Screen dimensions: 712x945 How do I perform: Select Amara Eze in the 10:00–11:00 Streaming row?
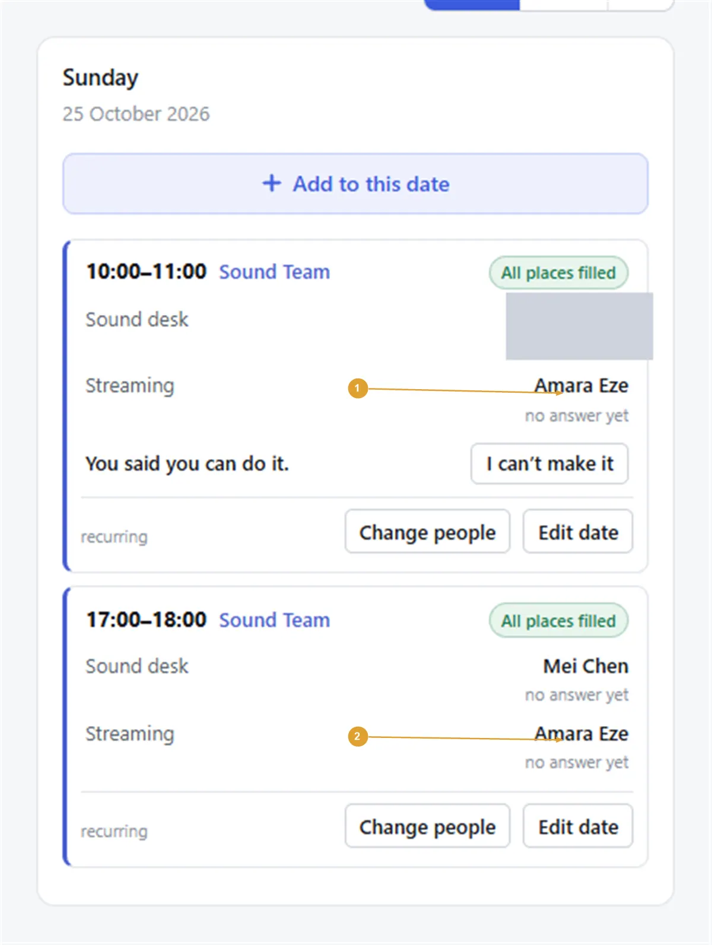click(x=581, y=386)
